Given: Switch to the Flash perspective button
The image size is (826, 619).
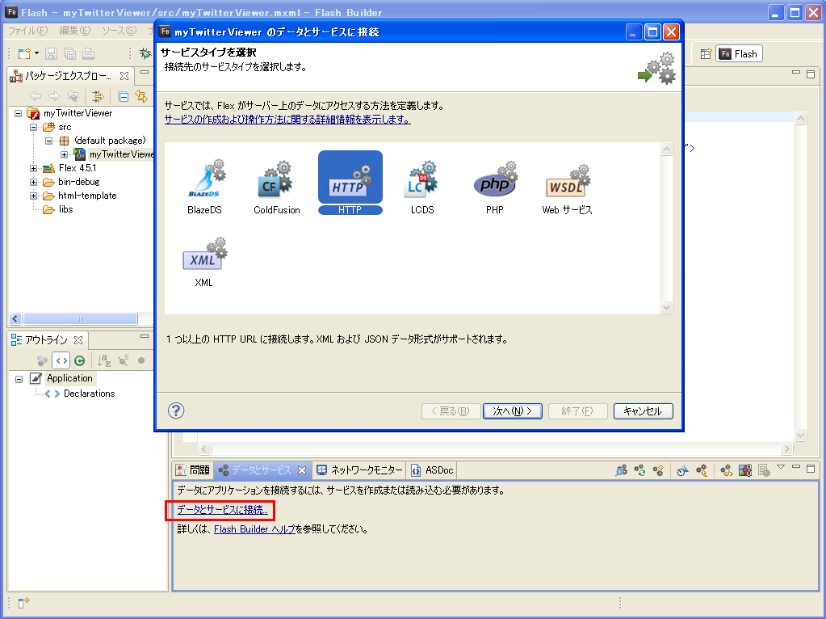Looking at the screenshot, I should [x=739, y=54].
